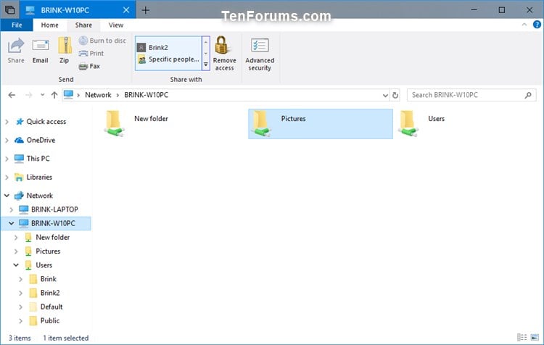
Task: Switch to the Home tab
Action: coord(49,25)
